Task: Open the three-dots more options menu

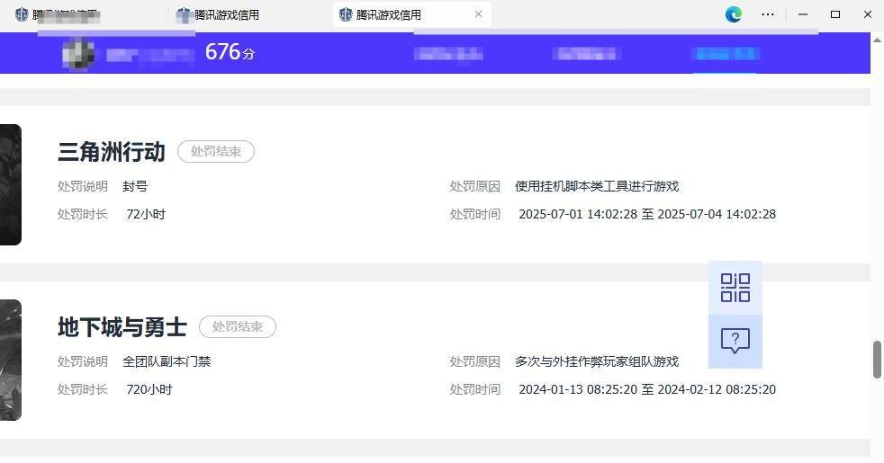Action: [767, 14]
